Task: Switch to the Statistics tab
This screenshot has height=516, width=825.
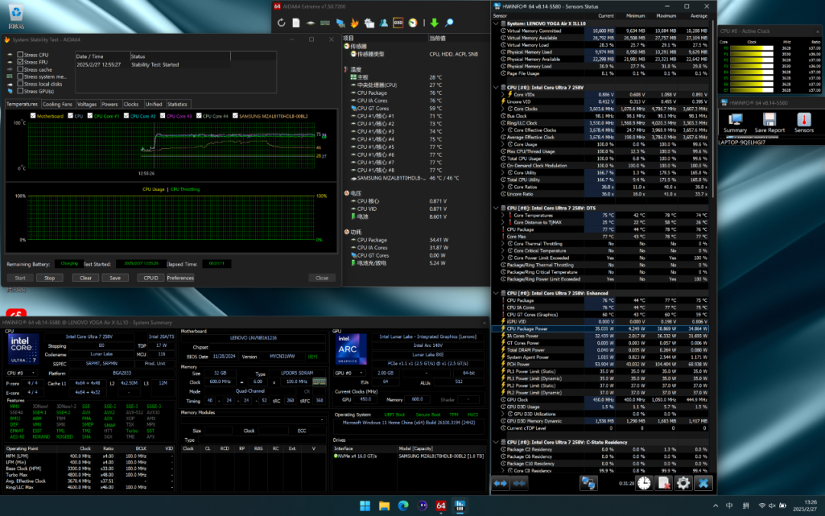Action: pyautogui.click(x=177, y=104)
